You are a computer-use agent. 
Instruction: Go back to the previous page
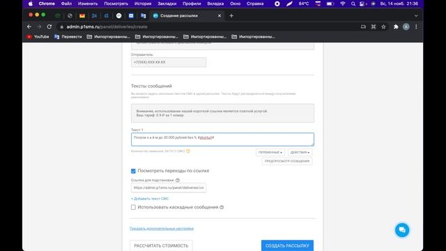click(29, 26)
